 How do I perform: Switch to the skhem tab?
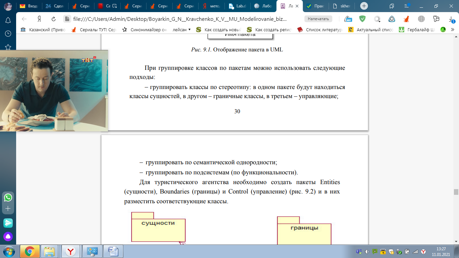[342, 6]
